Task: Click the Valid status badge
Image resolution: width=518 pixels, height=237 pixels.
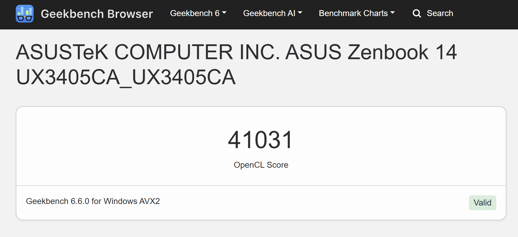Action: [482, 203]
